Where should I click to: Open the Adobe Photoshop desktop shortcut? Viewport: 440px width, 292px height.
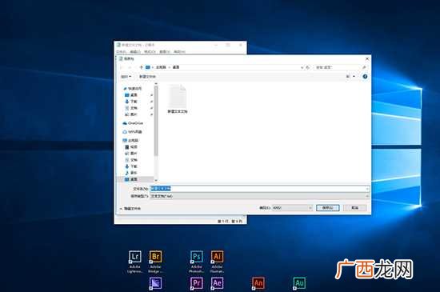(197, 262)
